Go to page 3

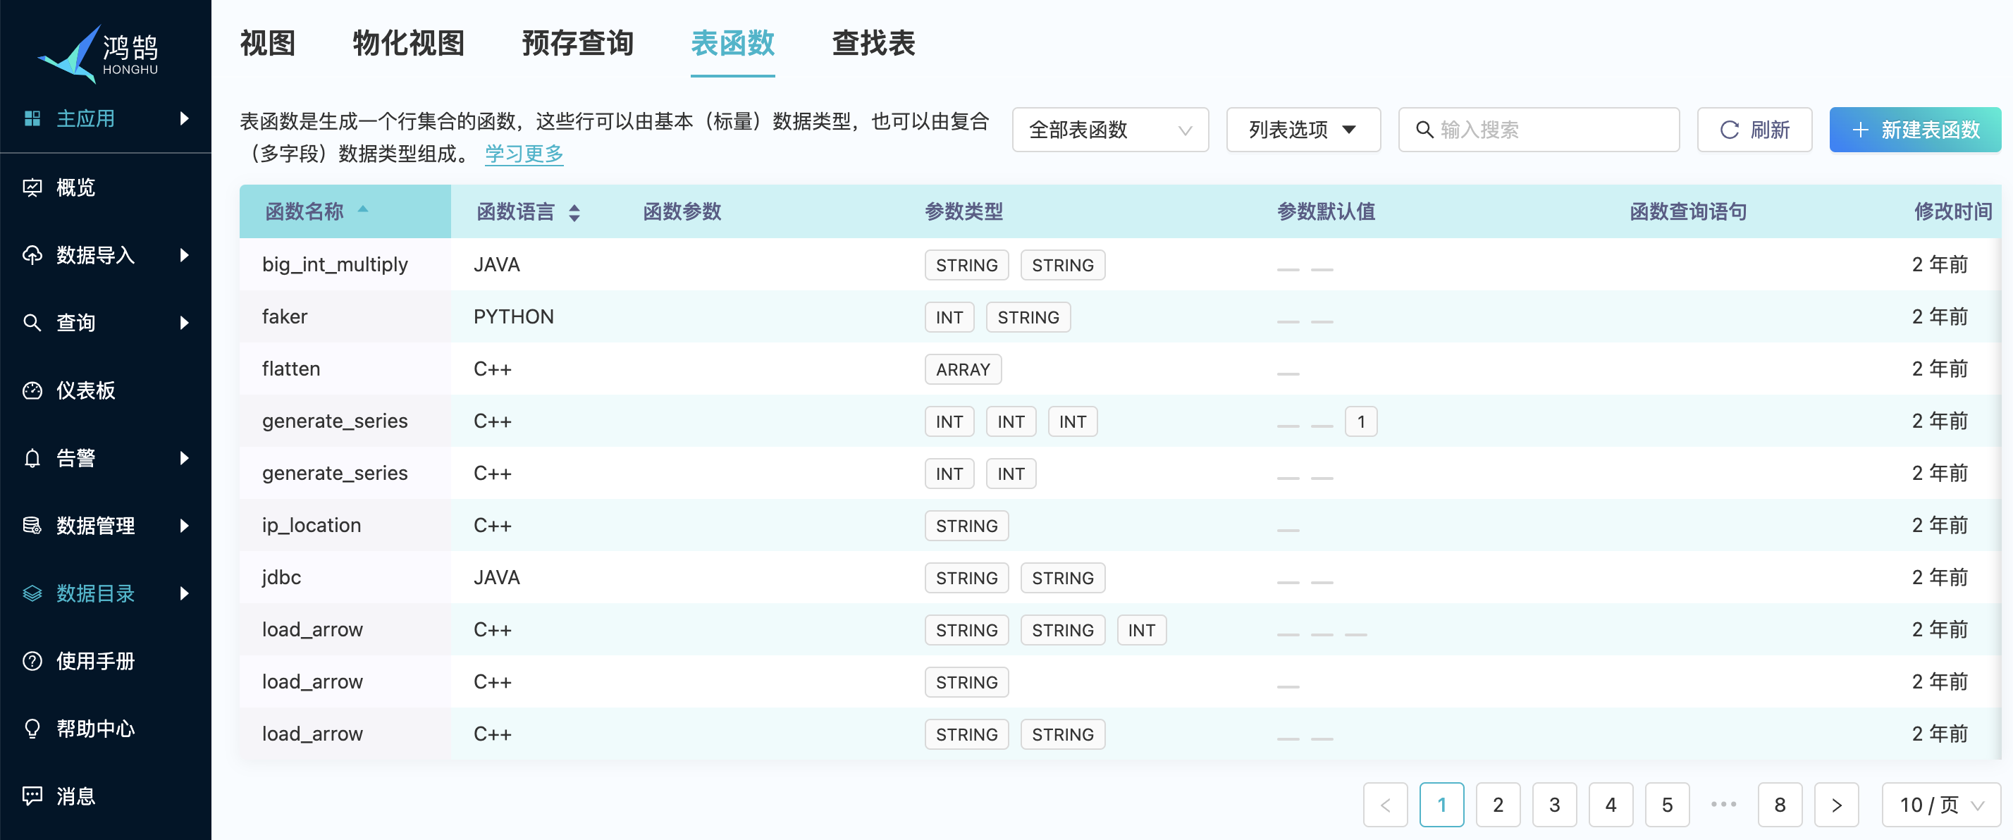point(1553,804)
